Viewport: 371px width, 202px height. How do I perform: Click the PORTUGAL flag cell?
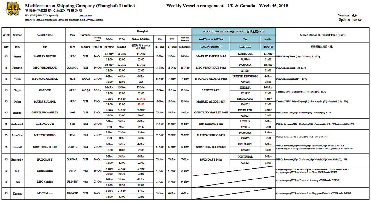click(245, 157)
